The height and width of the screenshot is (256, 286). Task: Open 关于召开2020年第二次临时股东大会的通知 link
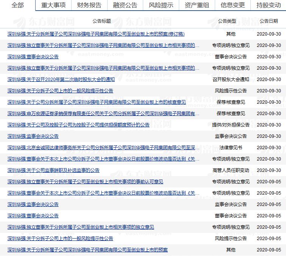pos(61,80)
